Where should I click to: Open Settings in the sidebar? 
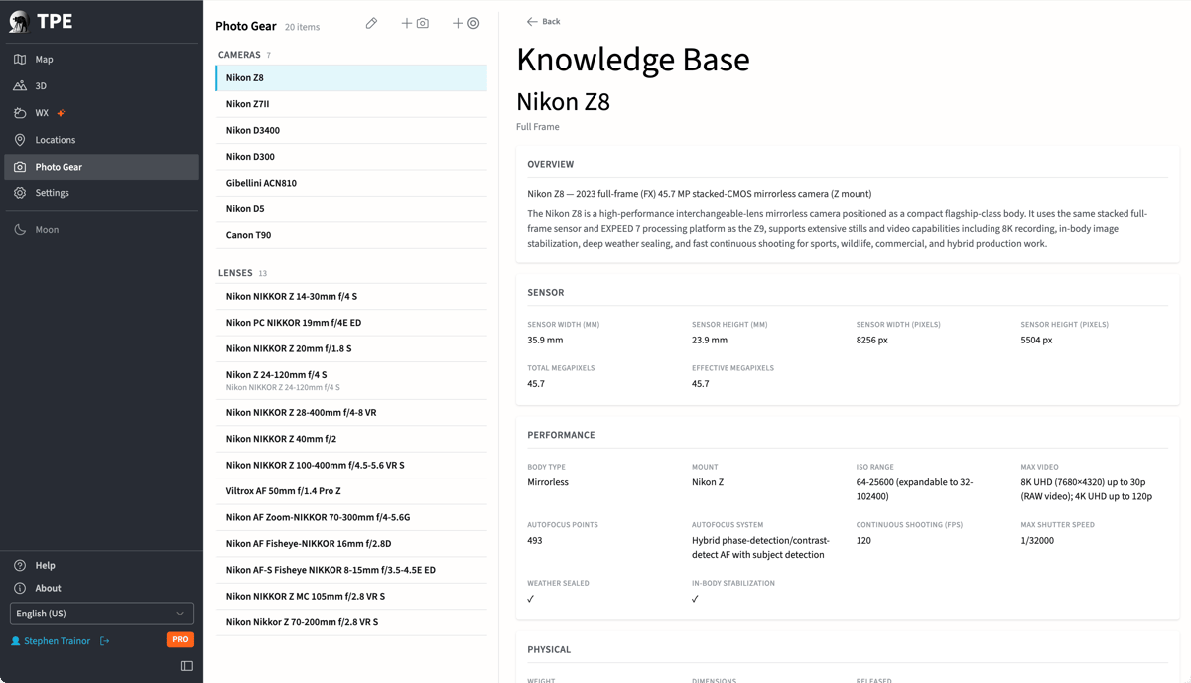[101, 193]
